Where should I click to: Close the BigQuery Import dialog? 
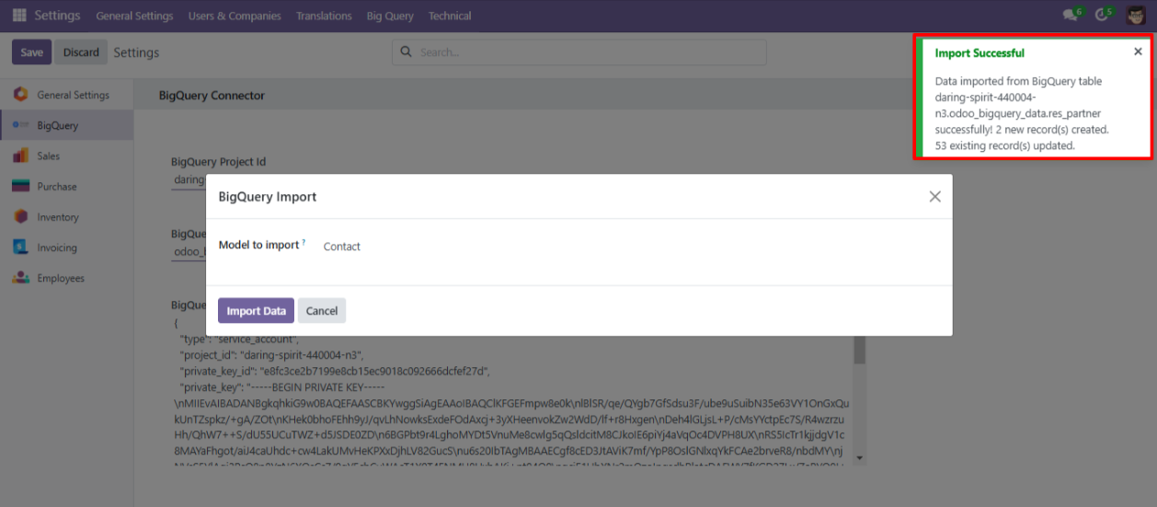point(934,197)
